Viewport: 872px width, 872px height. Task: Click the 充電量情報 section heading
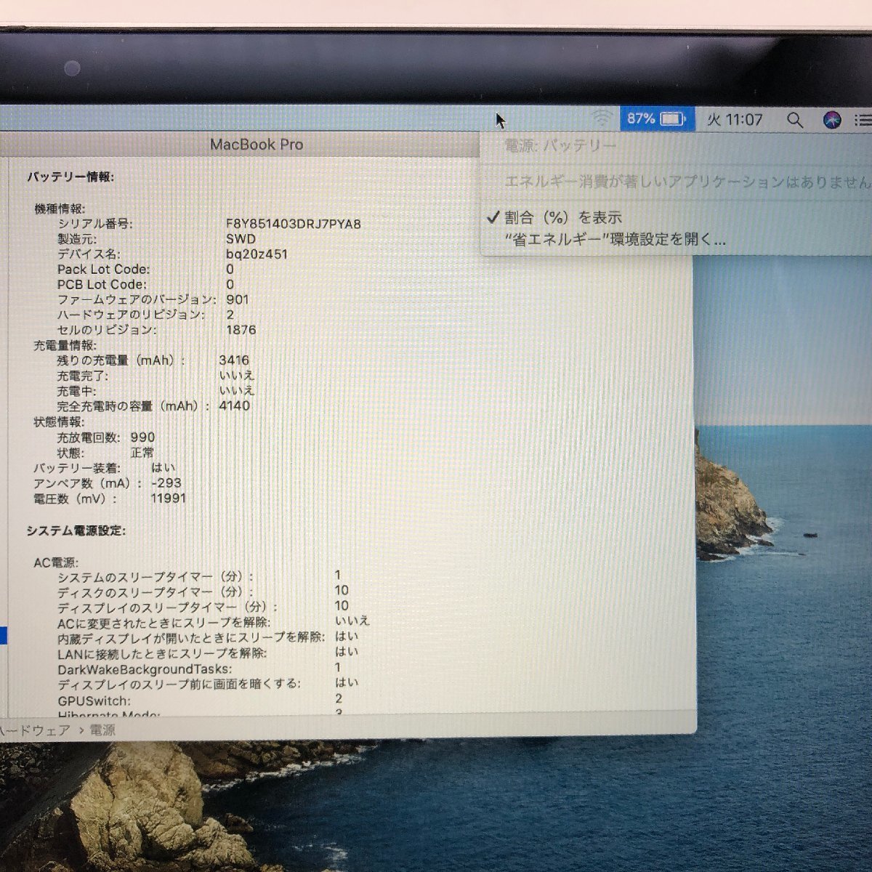pos(65,345)
